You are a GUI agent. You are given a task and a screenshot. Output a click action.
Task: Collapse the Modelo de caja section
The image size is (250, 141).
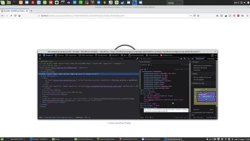pyautogui.click(x=192, y=83)
